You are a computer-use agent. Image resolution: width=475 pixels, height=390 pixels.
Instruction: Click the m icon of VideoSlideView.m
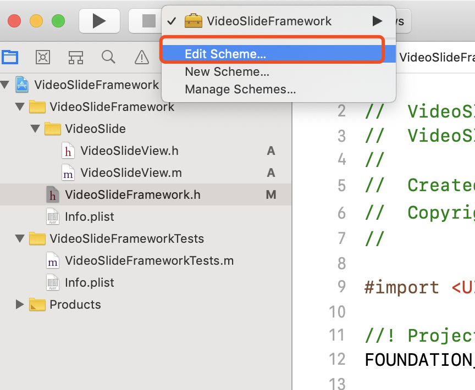(68, 173)
